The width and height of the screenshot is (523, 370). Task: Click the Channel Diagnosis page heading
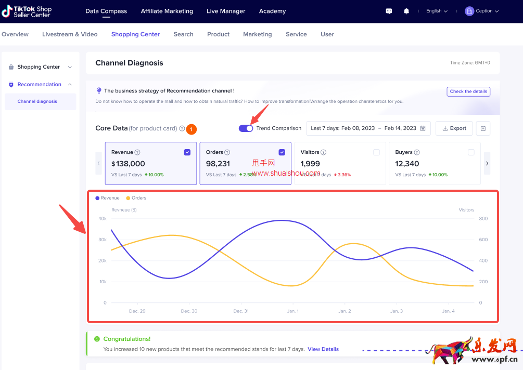pos(129,63)
